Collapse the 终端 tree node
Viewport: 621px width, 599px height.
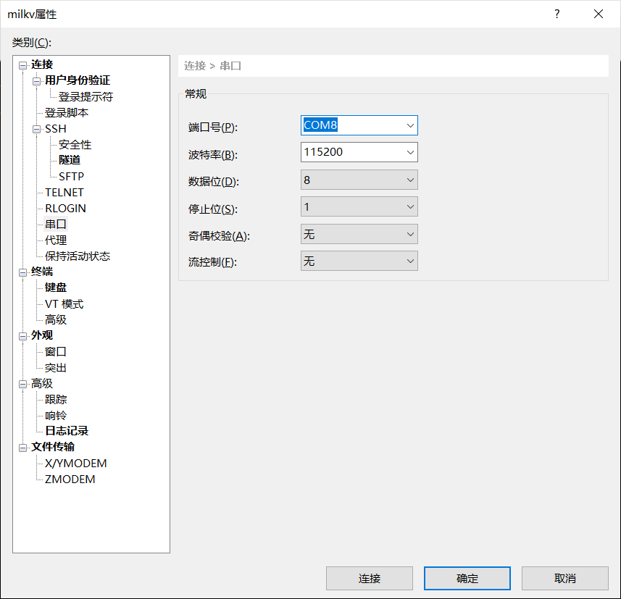(x=23, y=272)
